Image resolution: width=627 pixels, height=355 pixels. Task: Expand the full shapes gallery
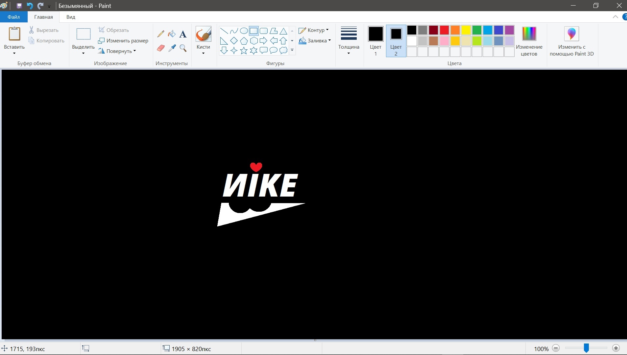coord(292,50)
